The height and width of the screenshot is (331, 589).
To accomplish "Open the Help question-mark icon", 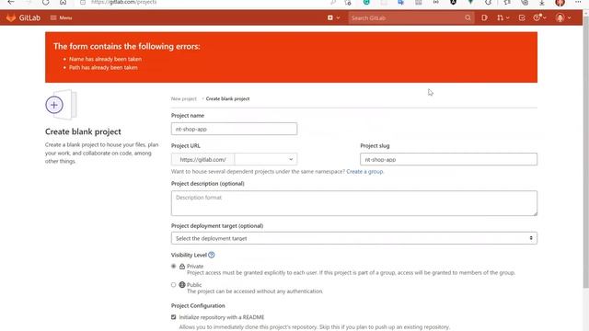I will pos(537,17).
